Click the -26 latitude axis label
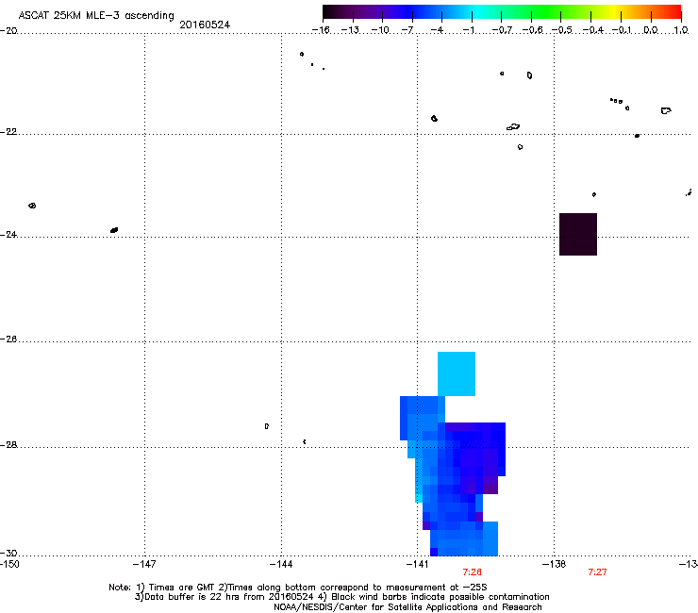The image size is (698, 613). (8, 340)
